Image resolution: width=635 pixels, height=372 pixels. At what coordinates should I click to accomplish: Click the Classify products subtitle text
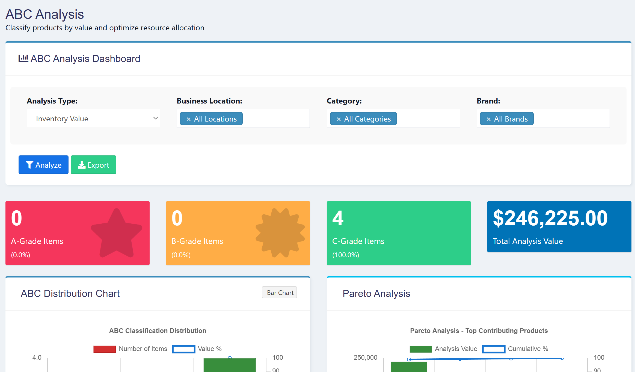(x=105, y=28)
